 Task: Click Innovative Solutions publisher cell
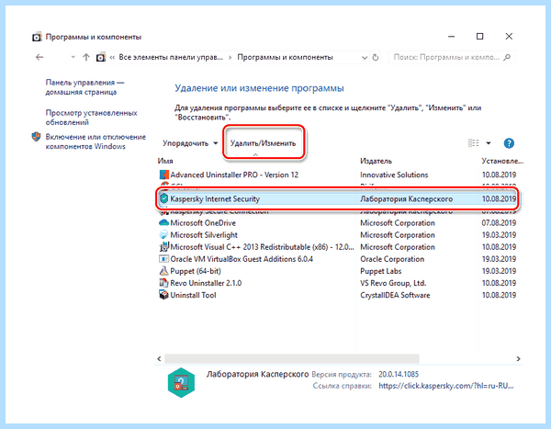tap(394, 175)
